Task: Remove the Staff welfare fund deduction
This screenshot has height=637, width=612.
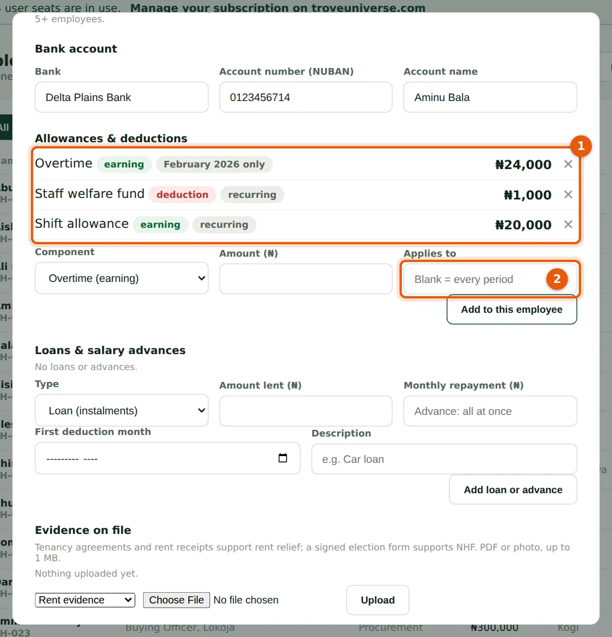Action: tap(568, 194)
